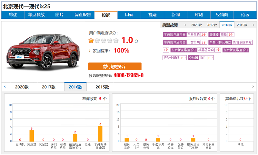Select the 2015款 tab above the charts
This screenshot has width=258, height=155.
coord(102,87)
